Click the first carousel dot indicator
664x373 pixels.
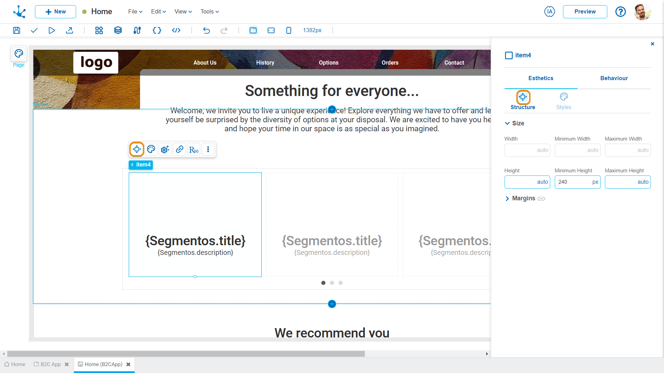point(323,283)
